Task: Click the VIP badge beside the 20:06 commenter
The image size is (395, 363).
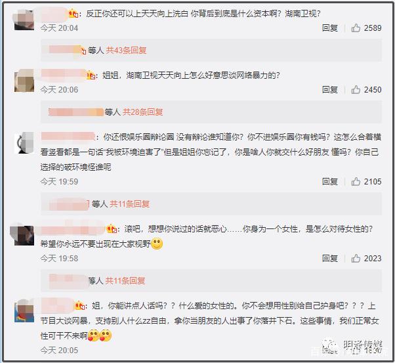Action: tap(90, 75)
